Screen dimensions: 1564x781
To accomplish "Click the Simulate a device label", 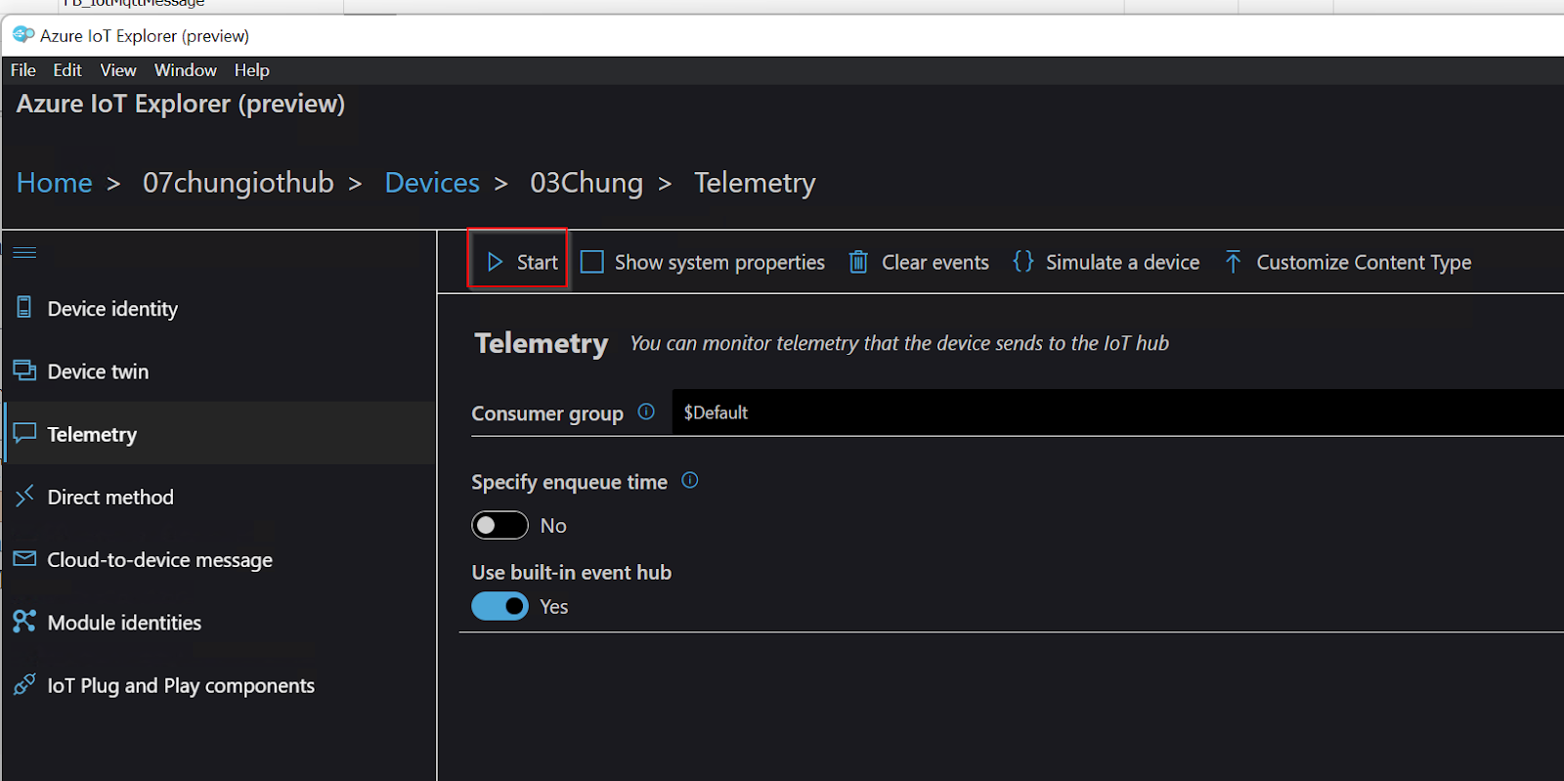I will tap(1122, 262).
